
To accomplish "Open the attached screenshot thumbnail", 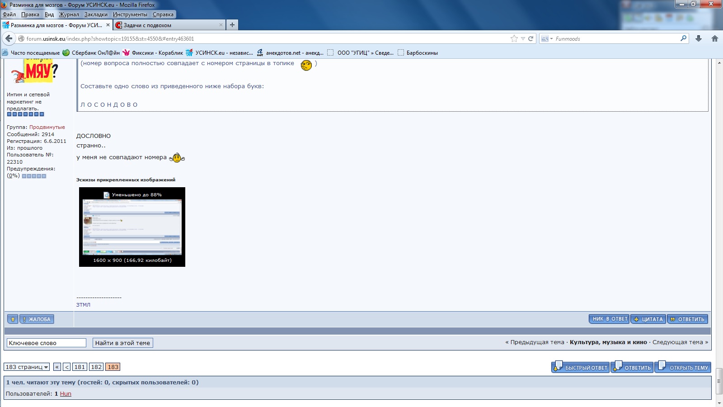I will [132, 227].
